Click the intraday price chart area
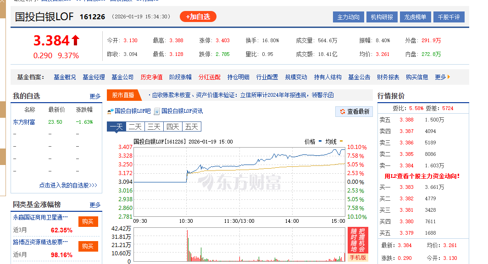 pos(239,181)
